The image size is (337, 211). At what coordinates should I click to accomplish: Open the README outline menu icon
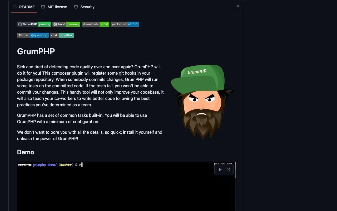(237, 7)
